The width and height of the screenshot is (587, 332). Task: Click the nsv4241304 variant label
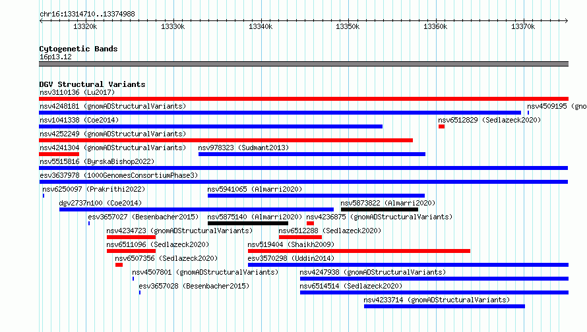click(113, 148)
